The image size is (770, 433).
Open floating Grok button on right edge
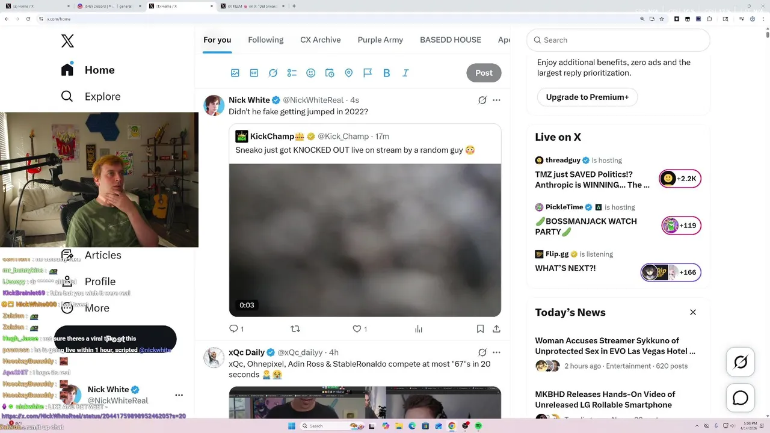coord(741,362)
